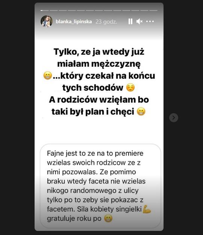Jump to the last story progress segment
Screen dimensions: 203x235
click(x=153, y=10)
